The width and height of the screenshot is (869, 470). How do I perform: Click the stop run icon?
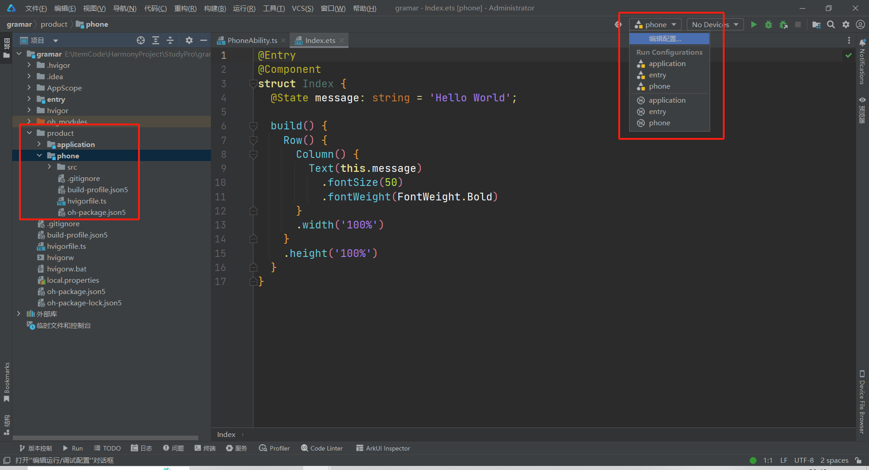point(798,24)
